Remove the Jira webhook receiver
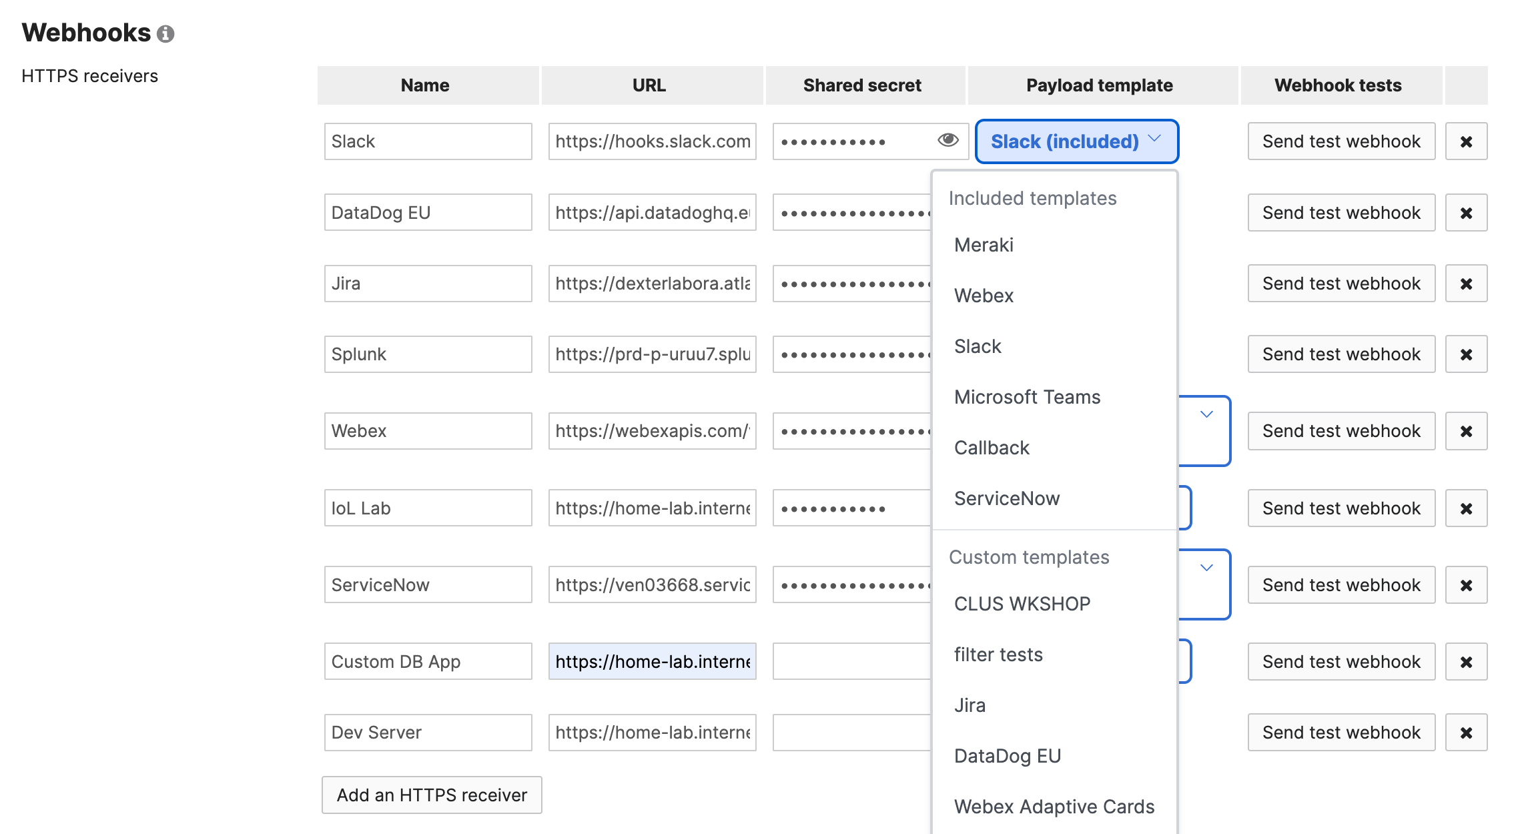The height and width of the screenshot is (834, 1522). tap(1466, 283)
